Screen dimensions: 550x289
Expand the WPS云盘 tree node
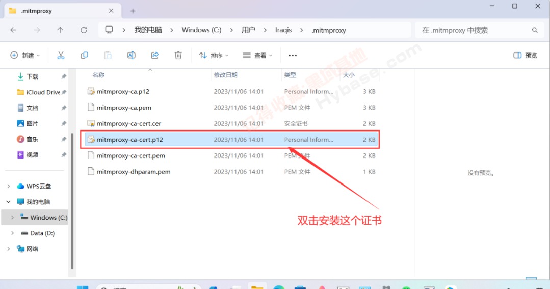[9, 186]
